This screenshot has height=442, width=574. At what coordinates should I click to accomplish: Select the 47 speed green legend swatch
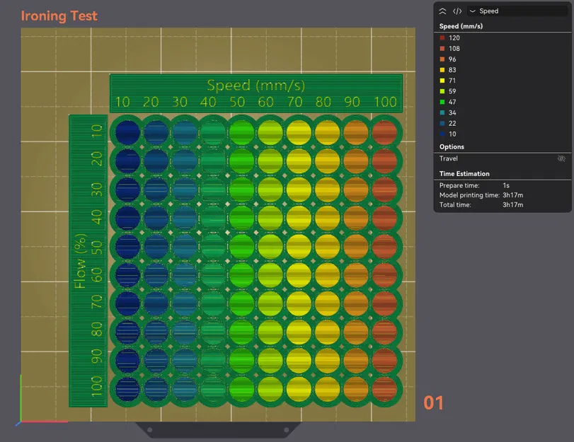pyautogui.click(x=442, y=102)
